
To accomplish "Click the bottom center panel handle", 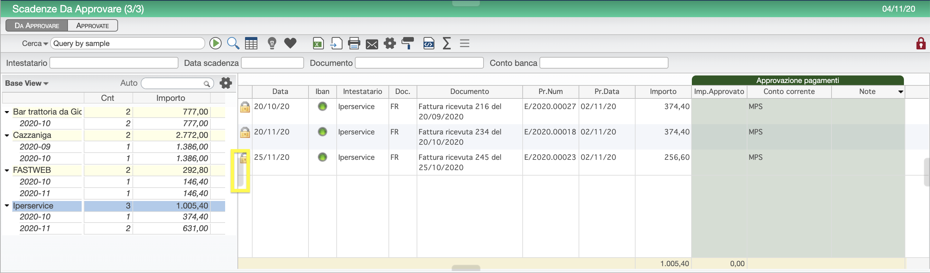I will (466, 268).
